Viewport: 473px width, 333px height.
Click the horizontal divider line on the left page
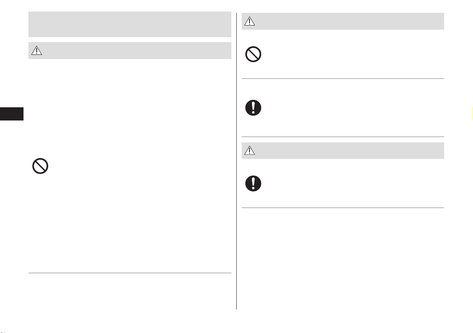[130, 273]
